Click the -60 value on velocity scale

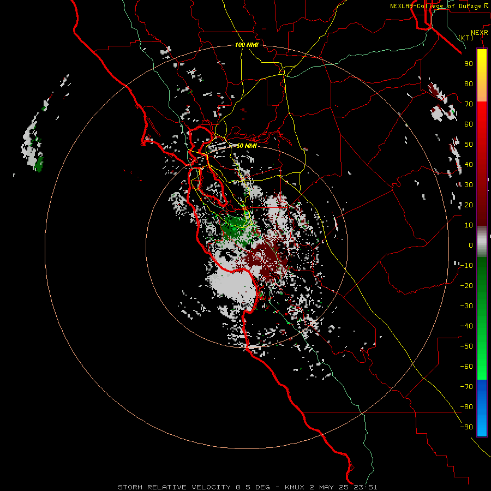tap(466, 367)
